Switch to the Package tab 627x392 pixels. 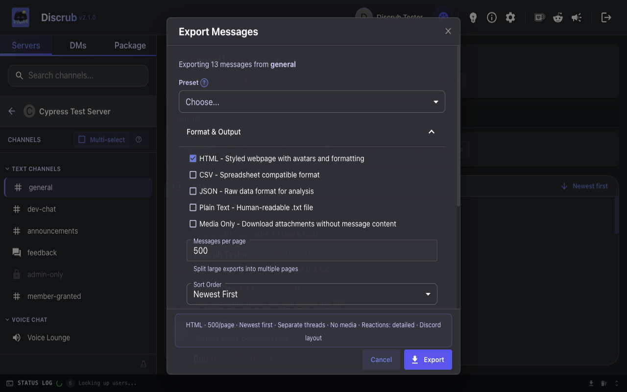coord(130,45)
